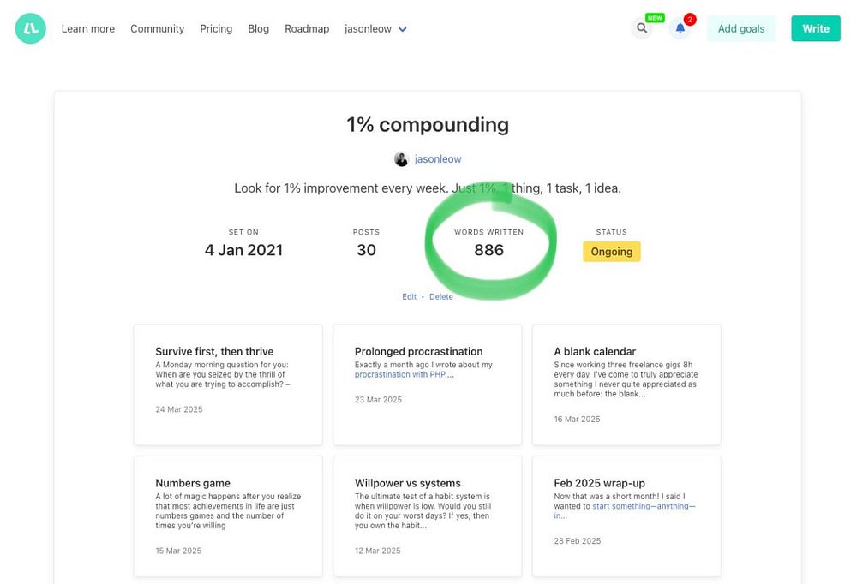Image resolution: width=857 pixels, height=584 pixels.
Task: Open the Learn more menu item
Action: pos(87,29)
